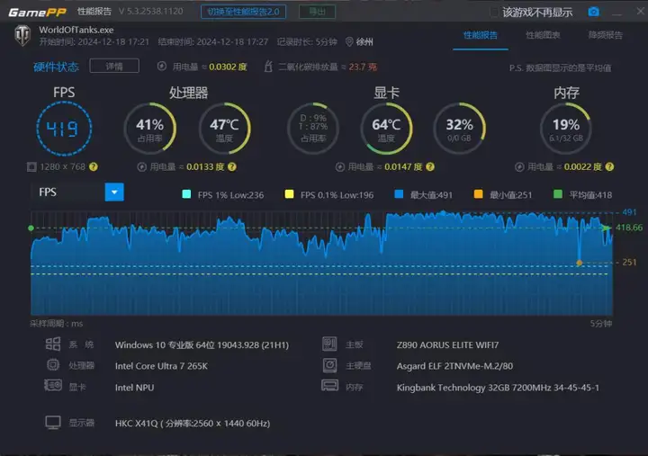Click the help icon after 0.0022 度

(x=609, y=167)
